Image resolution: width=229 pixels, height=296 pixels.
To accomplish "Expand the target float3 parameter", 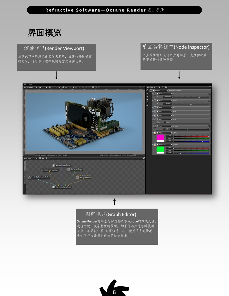I will click(157, 111).
